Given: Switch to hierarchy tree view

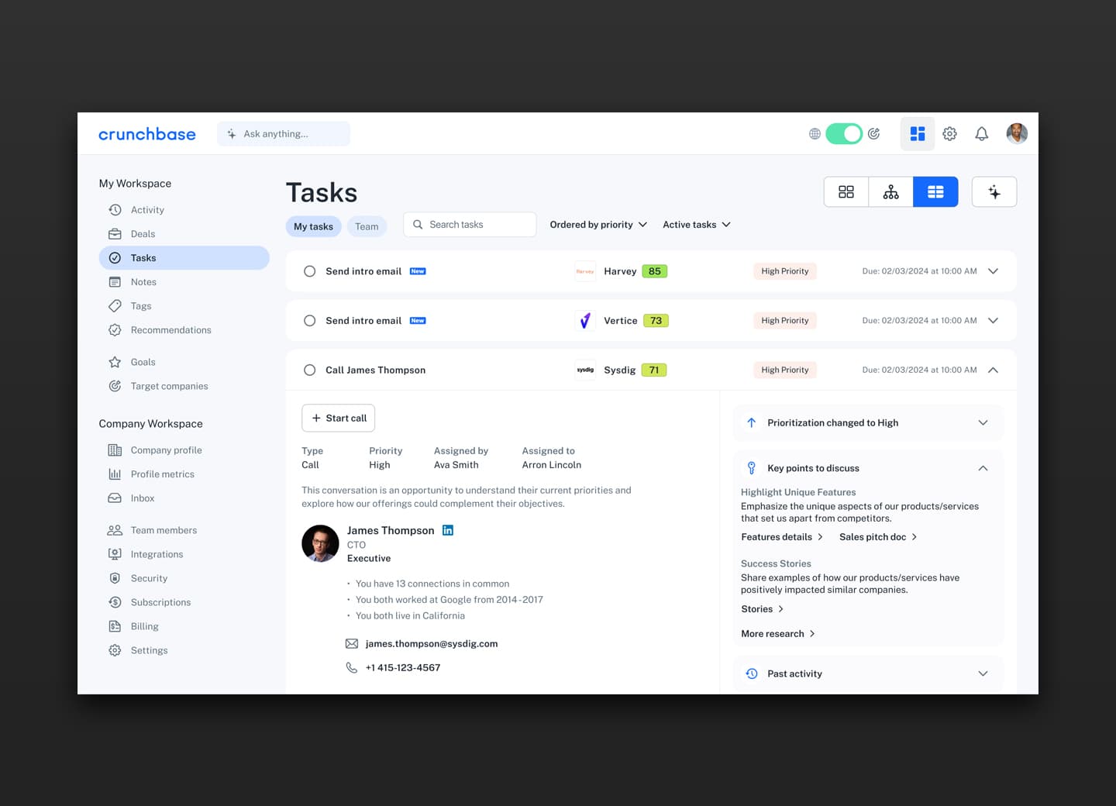Looking at the screenshot, I should pyautogui.click(x=891, y=191).
